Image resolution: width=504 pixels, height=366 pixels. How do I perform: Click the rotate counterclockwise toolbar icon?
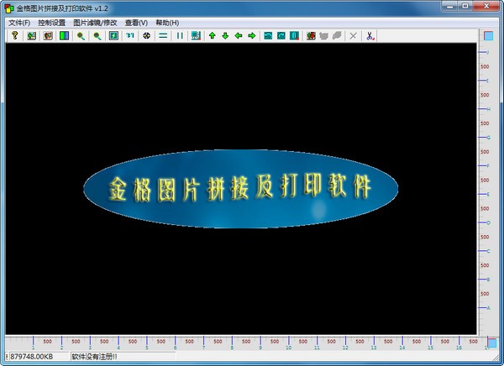tap(268, 36)
